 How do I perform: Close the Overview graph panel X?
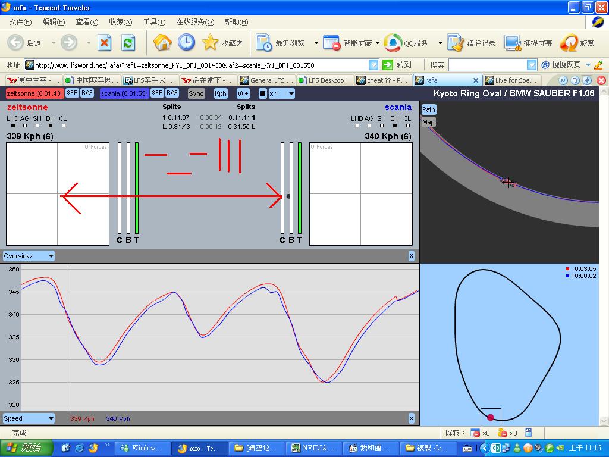(412, 255)
